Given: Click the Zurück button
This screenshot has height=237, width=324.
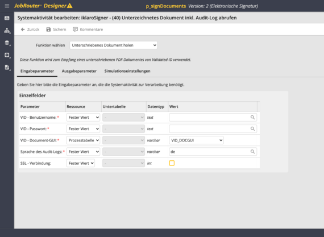Looking at the screenshot, I should pos(30,30).
